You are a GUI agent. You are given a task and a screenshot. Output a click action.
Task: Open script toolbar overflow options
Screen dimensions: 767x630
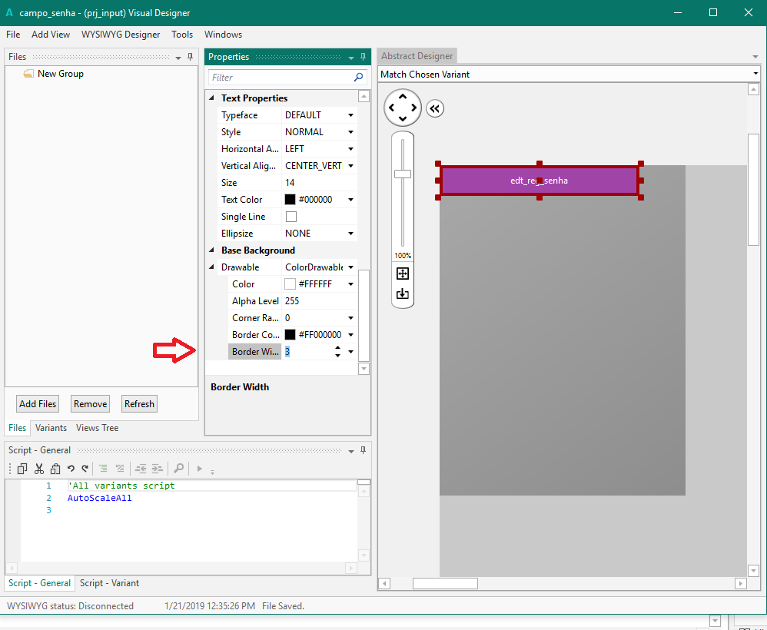(212, 472)
